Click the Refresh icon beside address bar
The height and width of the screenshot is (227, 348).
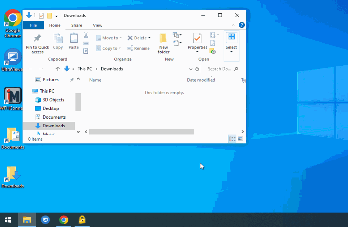click(197, 69)
